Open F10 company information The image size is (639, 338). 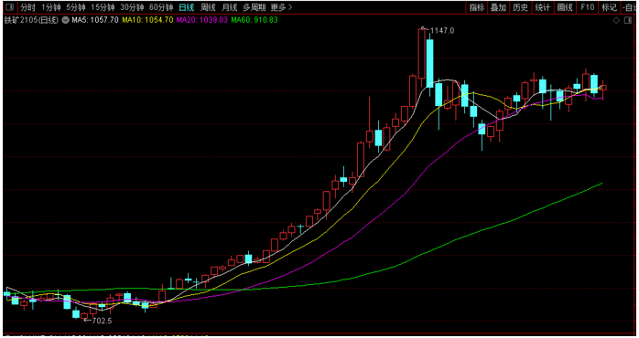587,7
